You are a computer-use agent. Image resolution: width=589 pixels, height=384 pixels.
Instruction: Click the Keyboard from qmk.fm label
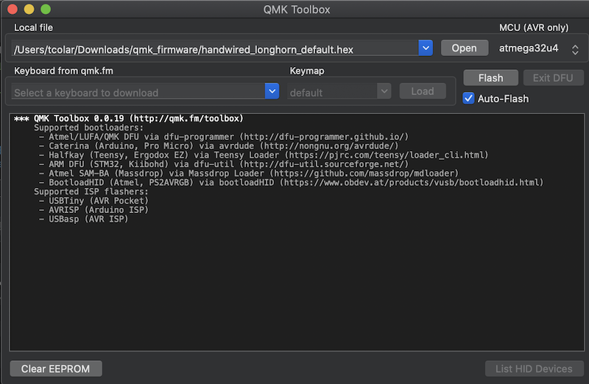63,71
